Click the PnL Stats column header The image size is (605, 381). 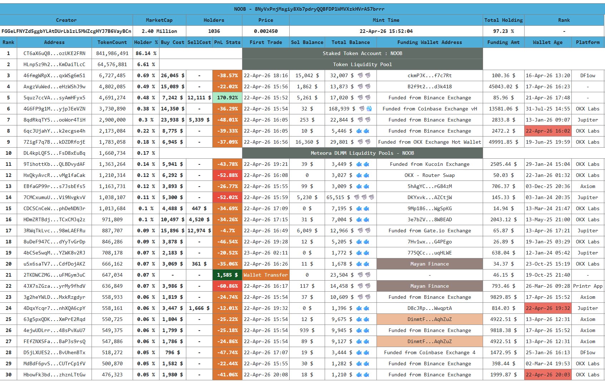point(227,42)
